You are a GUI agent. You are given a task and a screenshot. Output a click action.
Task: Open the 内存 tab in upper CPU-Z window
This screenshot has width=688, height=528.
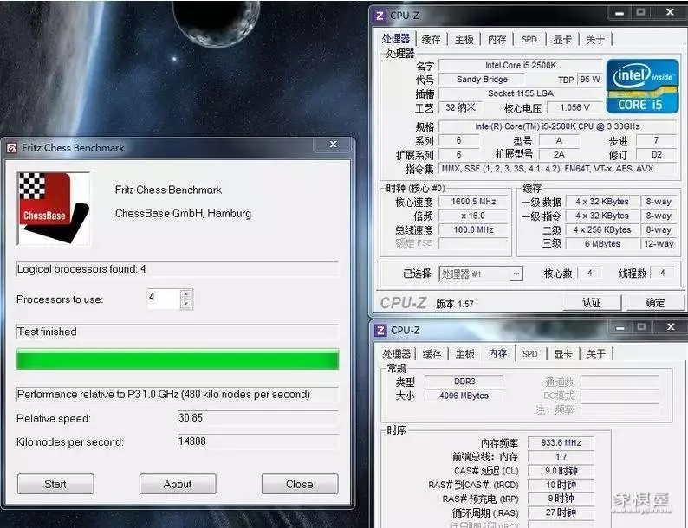[x=497, y=40]
